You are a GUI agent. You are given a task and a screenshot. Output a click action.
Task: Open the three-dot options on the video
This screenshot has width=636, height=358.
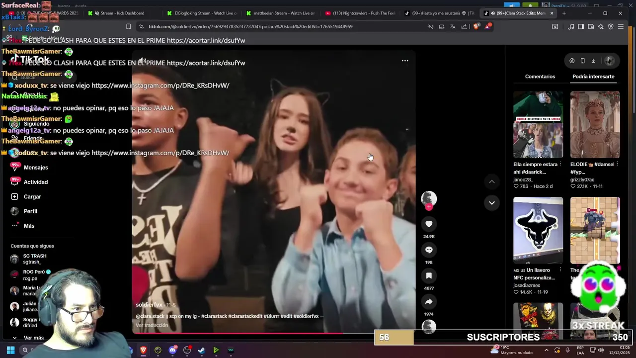tap(405, 61)
